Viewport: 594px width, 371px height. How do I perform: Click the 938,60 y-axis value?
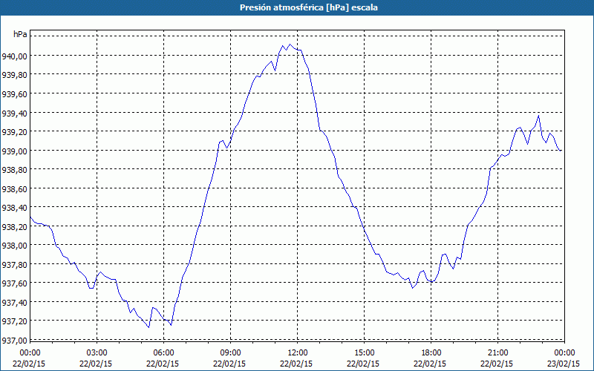[14, 189]
